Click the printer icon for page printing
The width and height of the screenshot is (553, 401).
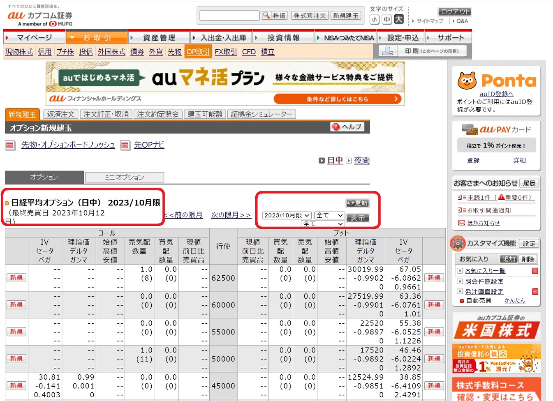[387, 51]
